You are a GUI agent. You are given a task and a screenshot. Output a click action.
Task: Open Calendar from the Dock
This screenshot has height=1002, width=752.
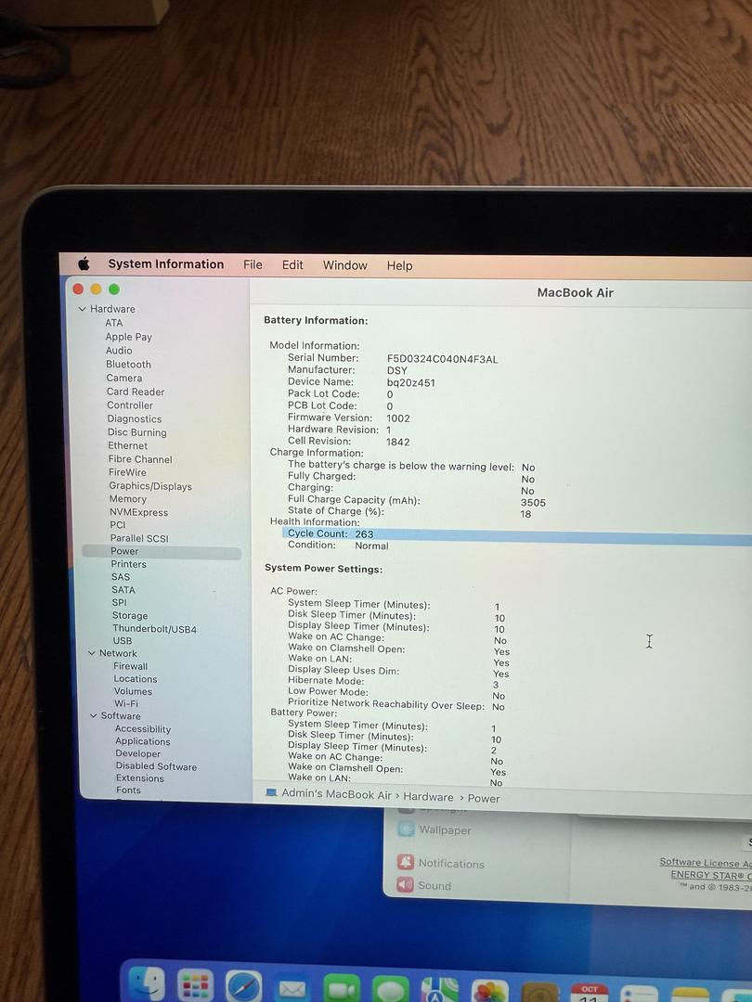[x=590, y=995]
